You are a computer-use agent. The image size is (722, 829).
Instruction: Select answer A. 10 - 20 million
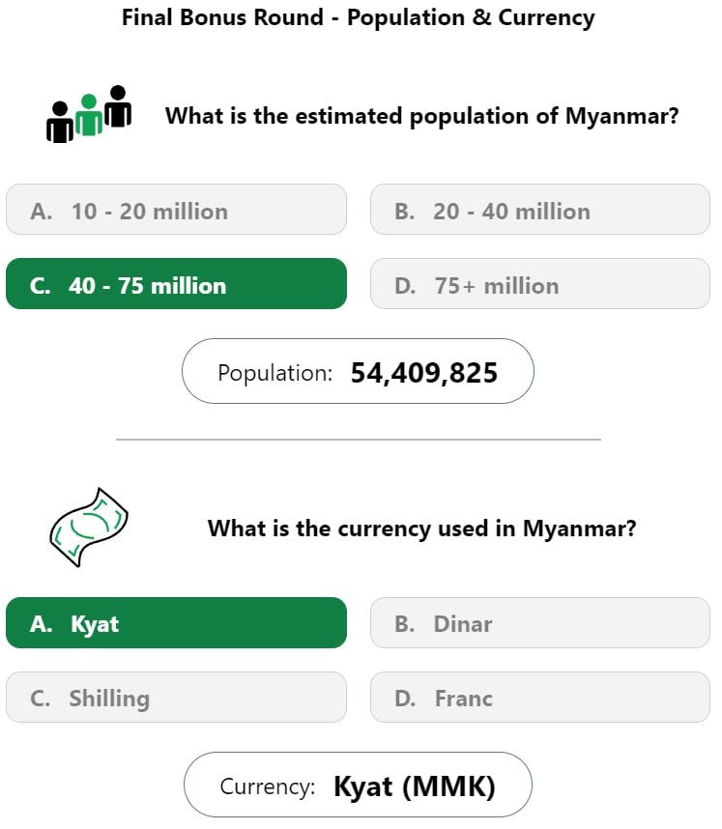[x=176, y=210]
